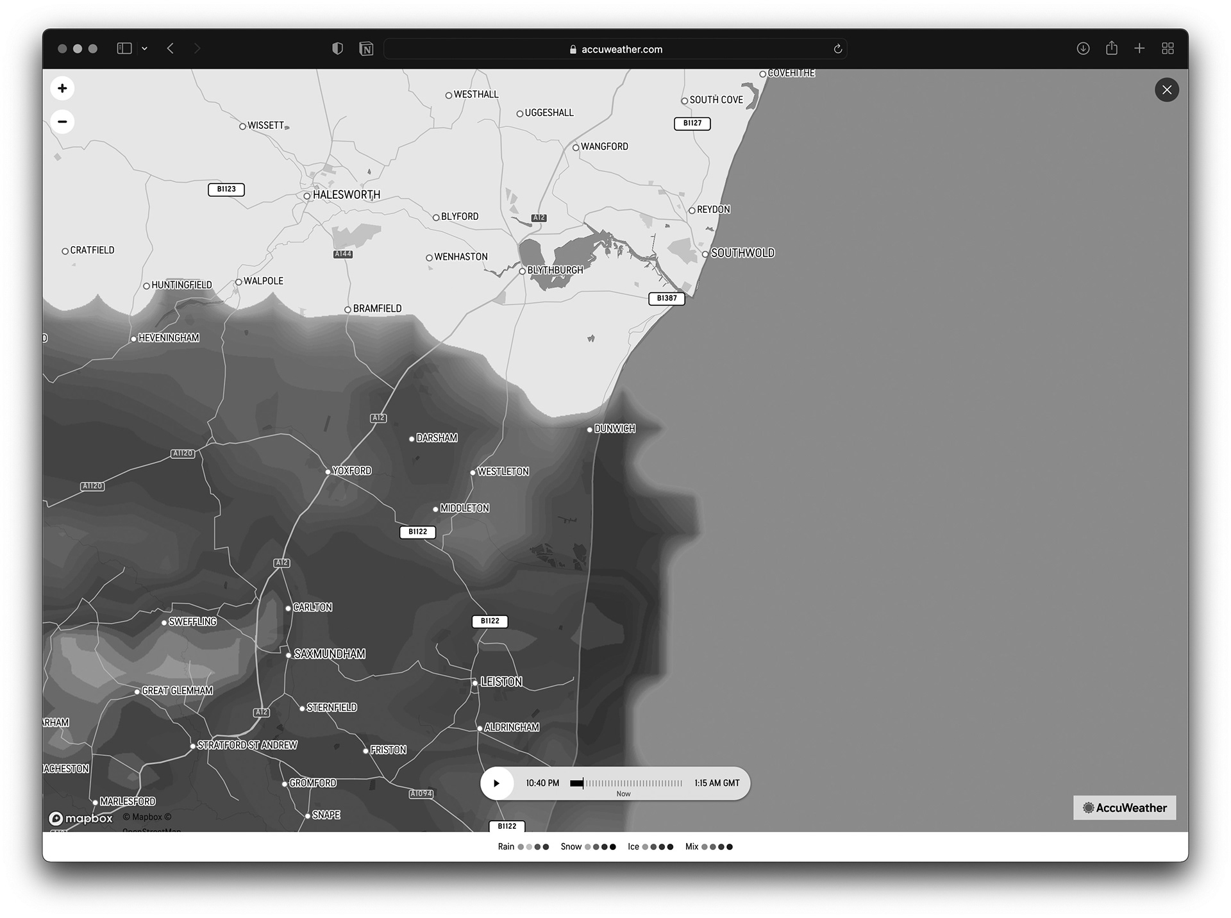The image size is (1231, 918).
Task: Open the © Mapbox attribution link
Action: coord(147,817)
